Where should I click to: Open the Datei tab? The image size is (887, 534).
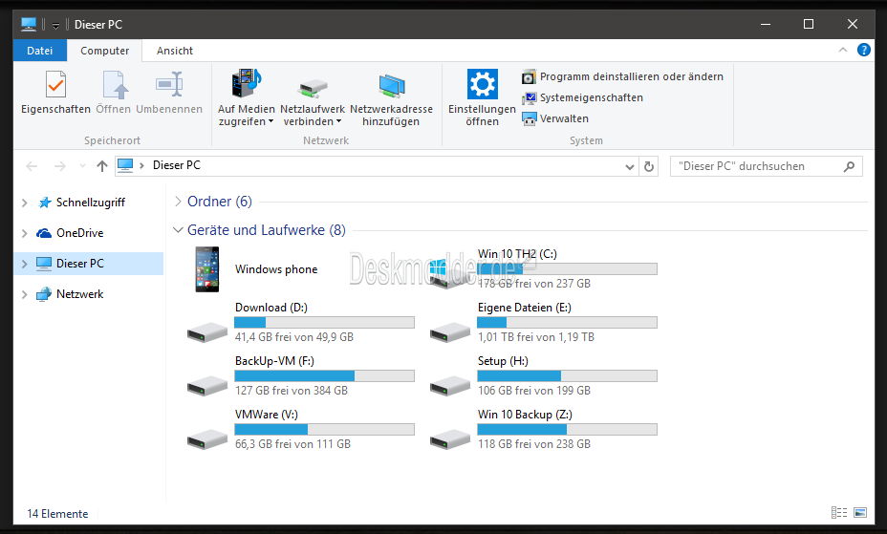click(x=39, y=51)
